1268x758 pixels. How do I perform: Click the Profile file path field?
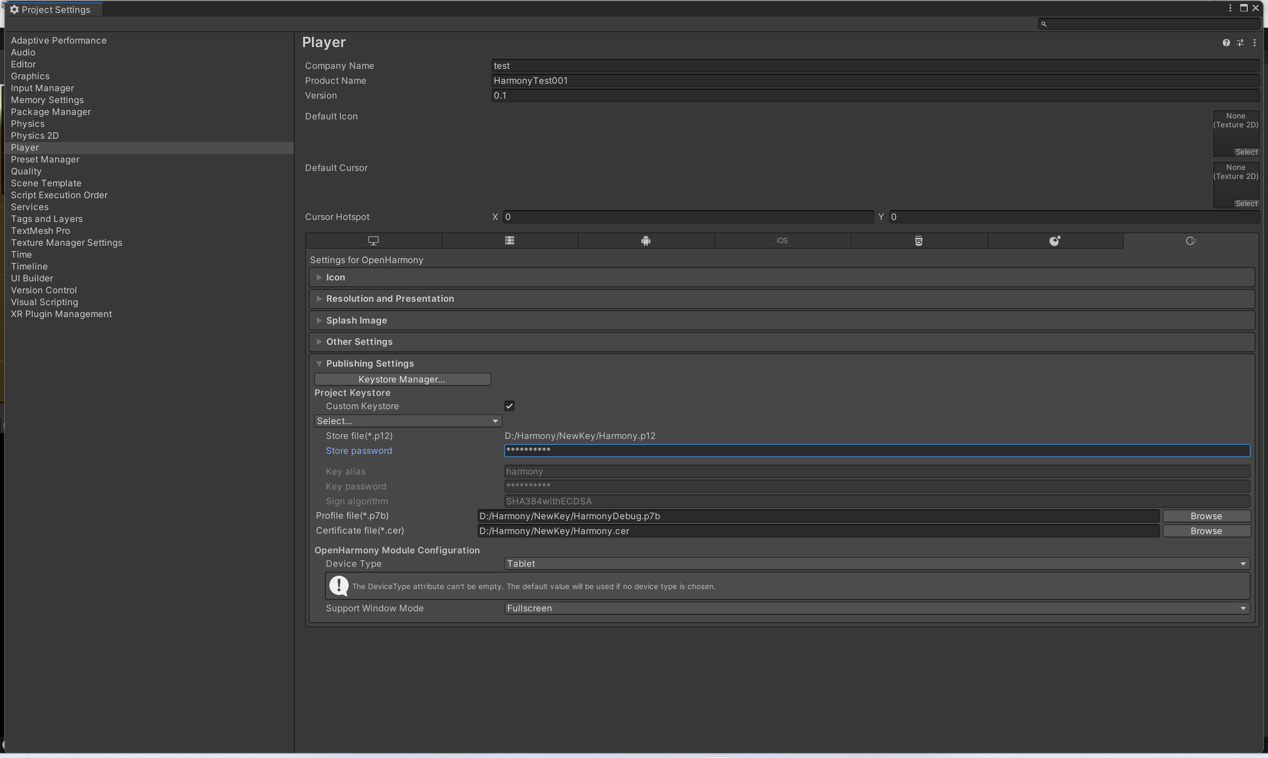818,516
